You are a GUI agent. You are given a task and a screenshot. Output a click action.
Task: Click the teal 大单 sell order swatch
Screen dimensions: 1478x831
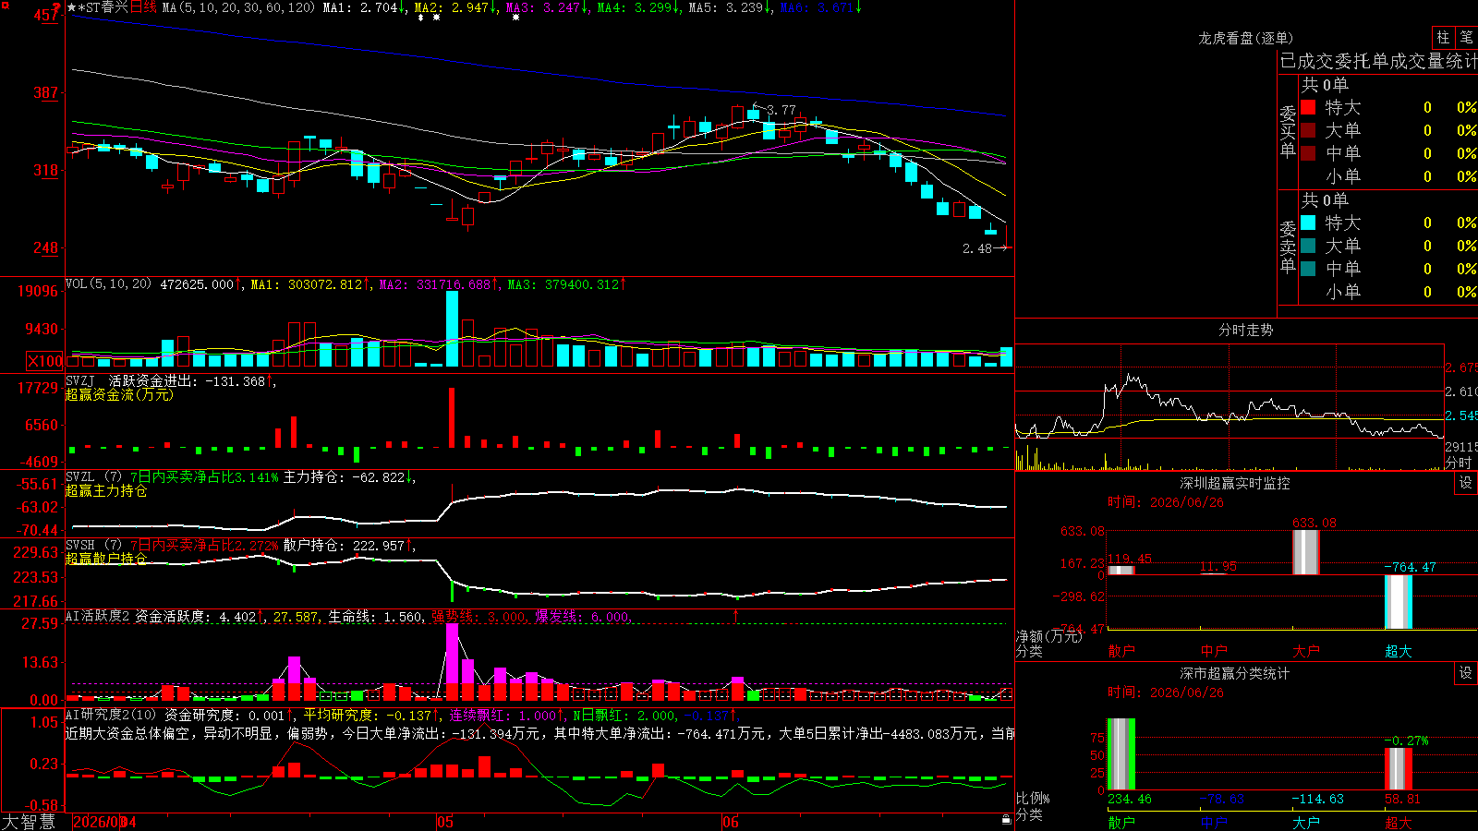1308,246
